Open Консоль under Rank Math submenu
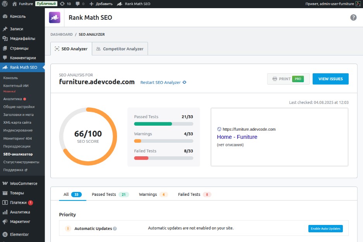363x242 pixels. point(10,78)
